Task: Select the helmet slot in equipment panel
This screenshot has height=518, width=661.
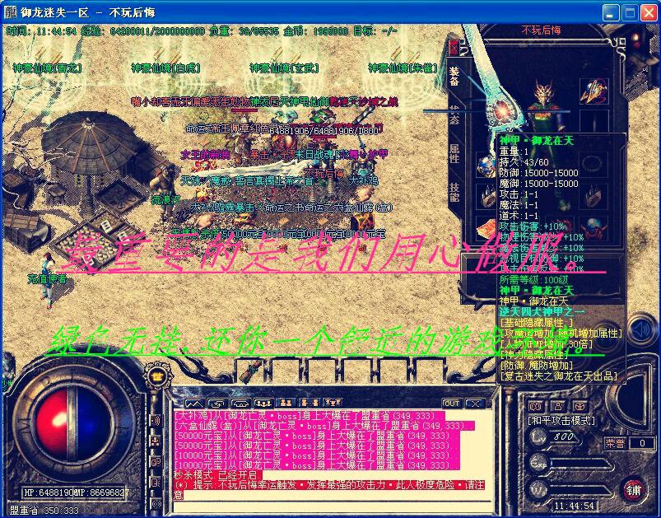Action: [x=594, y=91]
